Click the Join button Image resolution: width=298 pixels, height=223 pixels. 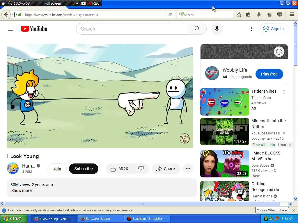coord(57,169)
